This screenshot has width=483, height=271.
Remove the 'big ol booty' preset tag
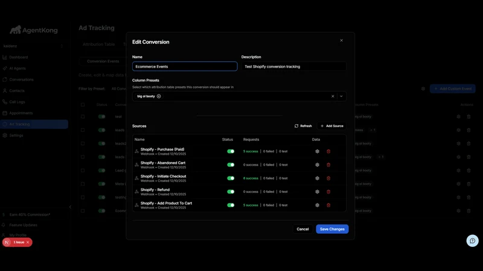coord(159,96)
